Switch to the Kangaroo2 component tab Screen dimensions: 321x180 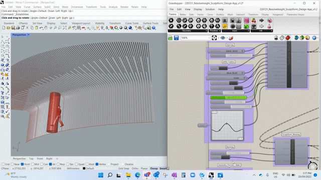278,14
